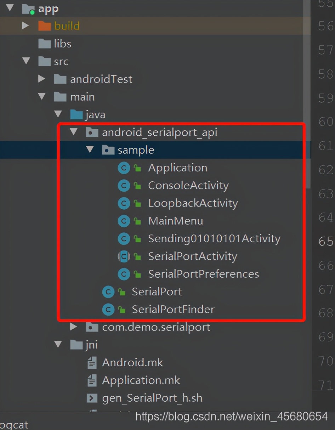Open the CSDN blog link
This screenshot has width=335, height=430.
(230, 417)
